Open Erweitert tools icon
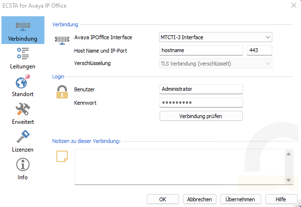The width and height of the screenshot is (301, 207). click(x=22, y=109)
